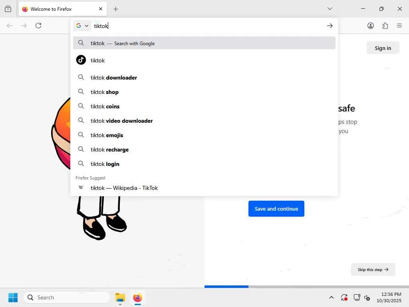Open File Explorer from the taskbar
This screenshot has width=409, height=307.
pos(120,297)
